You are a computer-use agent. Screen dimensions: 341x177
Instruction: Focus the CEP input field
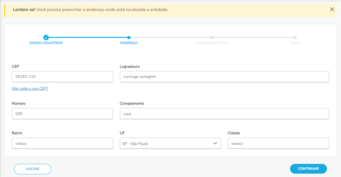tap(63, 77)
